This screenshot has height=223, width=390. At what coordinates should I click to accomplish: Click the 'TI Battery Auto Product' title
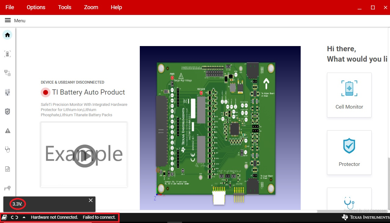(88, 92)
